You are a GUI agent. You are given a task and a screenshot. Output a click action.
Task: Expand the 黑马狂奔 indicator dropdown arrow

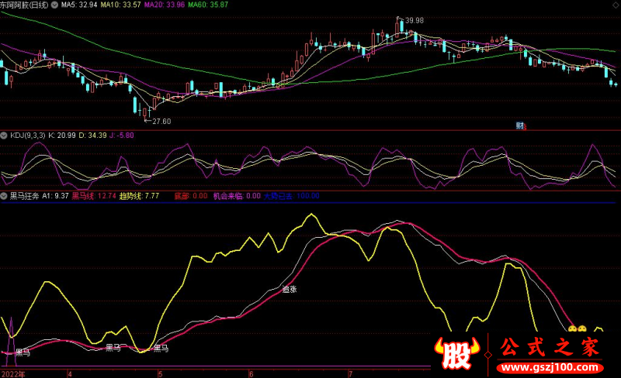(4, 196)
